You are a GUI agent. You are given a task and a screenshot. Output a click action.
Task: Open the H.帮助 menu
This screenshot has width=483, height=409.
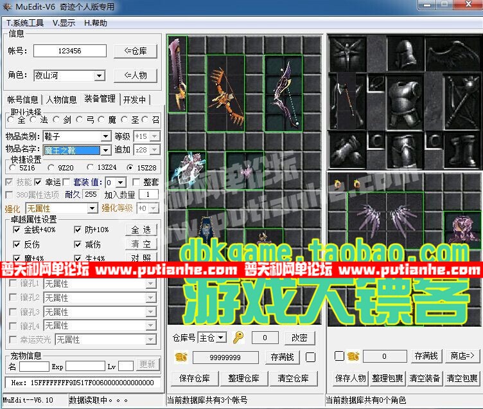[x=96, y=23]
